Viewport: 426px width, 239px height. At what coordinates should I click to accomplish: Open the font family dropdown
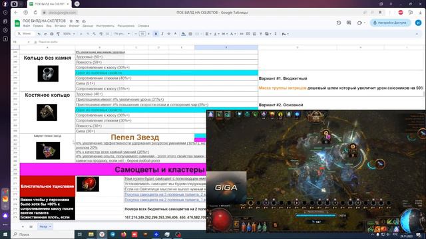tap(122, 34)
